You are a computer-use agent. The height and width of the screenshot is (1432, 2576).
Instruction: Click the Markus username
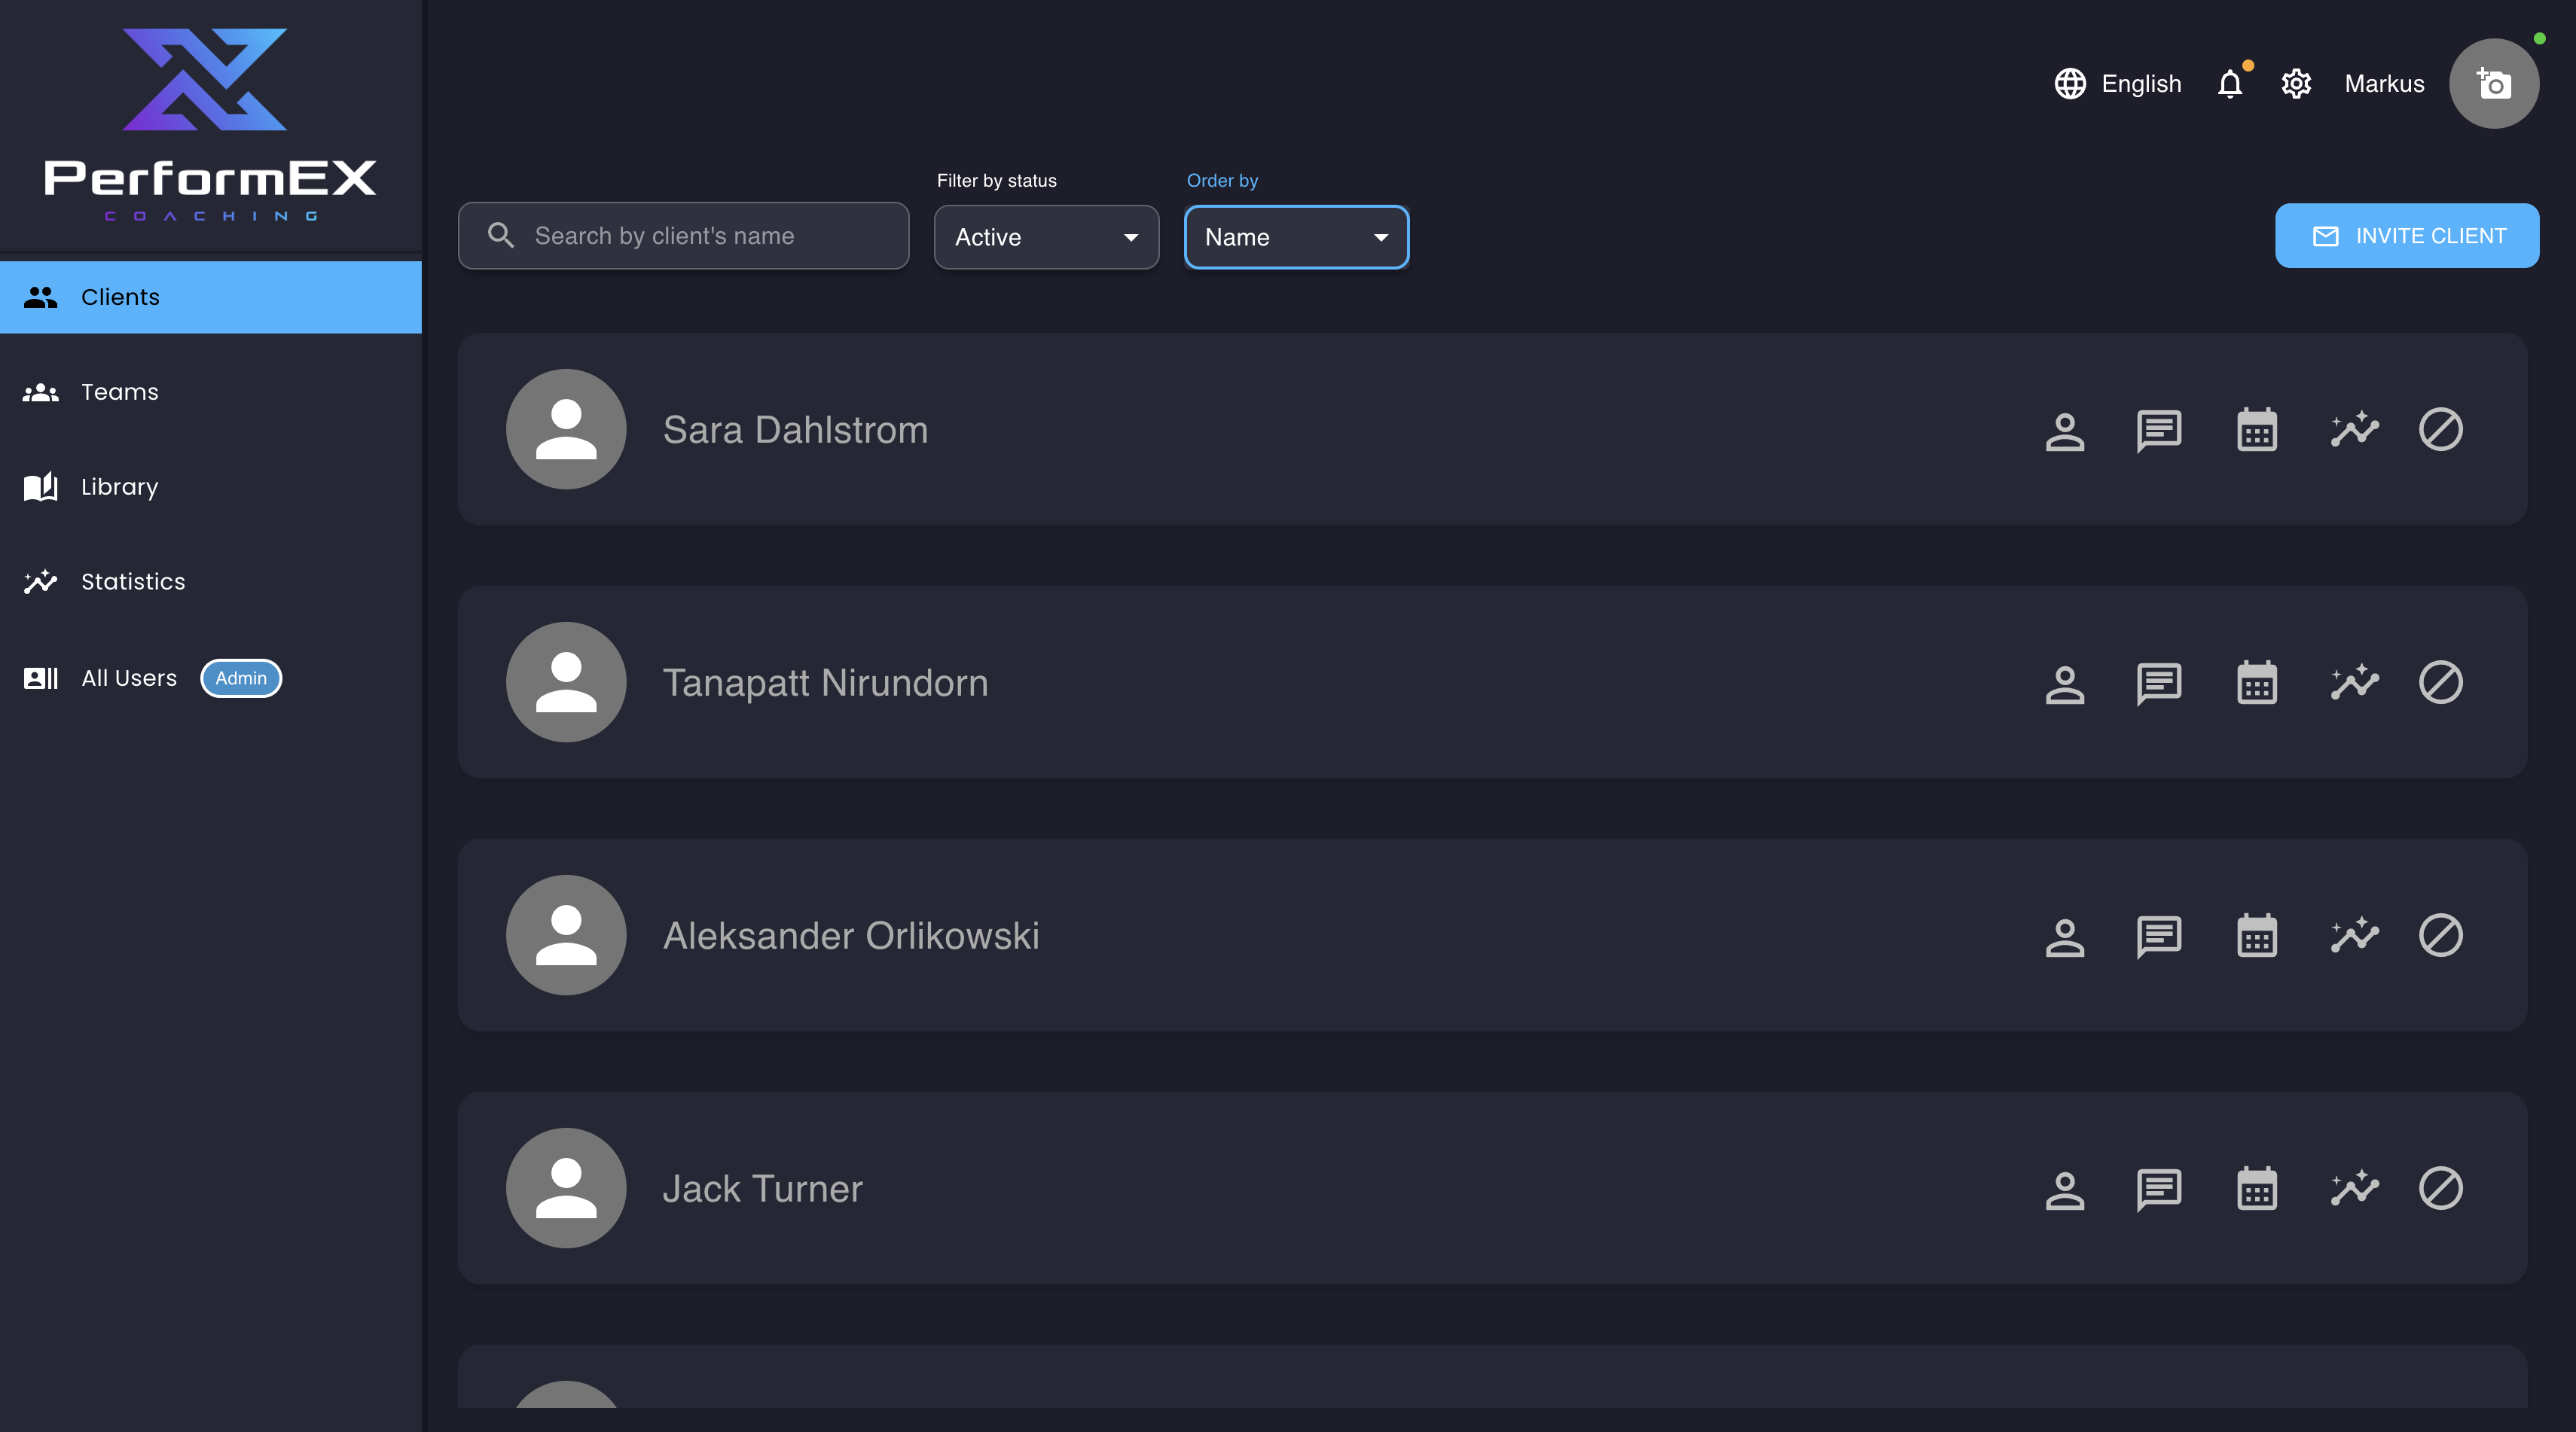2384,84
